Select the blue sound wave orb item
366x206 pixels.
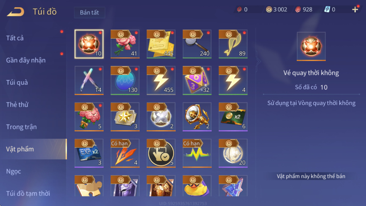(125, 80)
